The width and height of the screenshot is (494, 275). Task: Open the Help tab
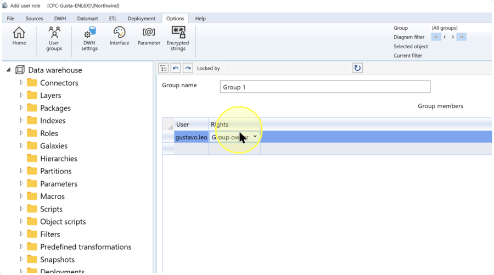pos(200,19)
